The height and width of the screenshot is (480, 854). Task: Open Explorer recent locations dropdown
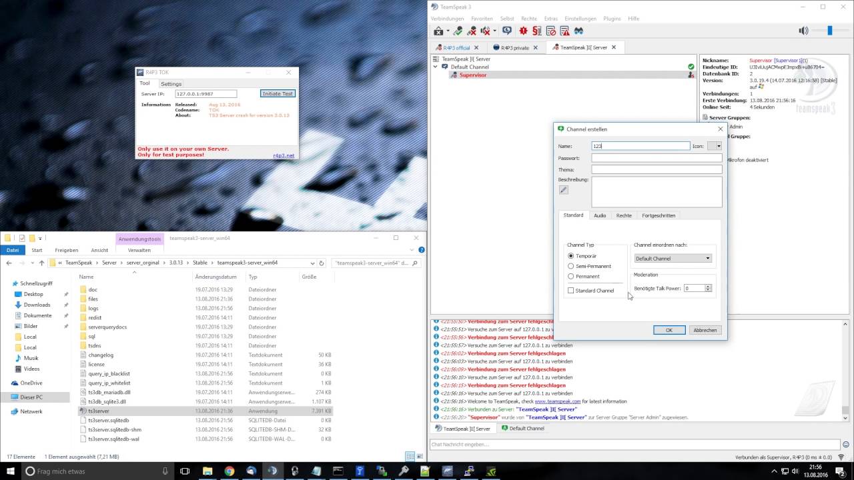32,263
